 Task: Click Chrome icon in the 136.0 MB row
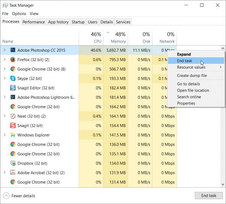pyautogui.click(x=13, y=144)
